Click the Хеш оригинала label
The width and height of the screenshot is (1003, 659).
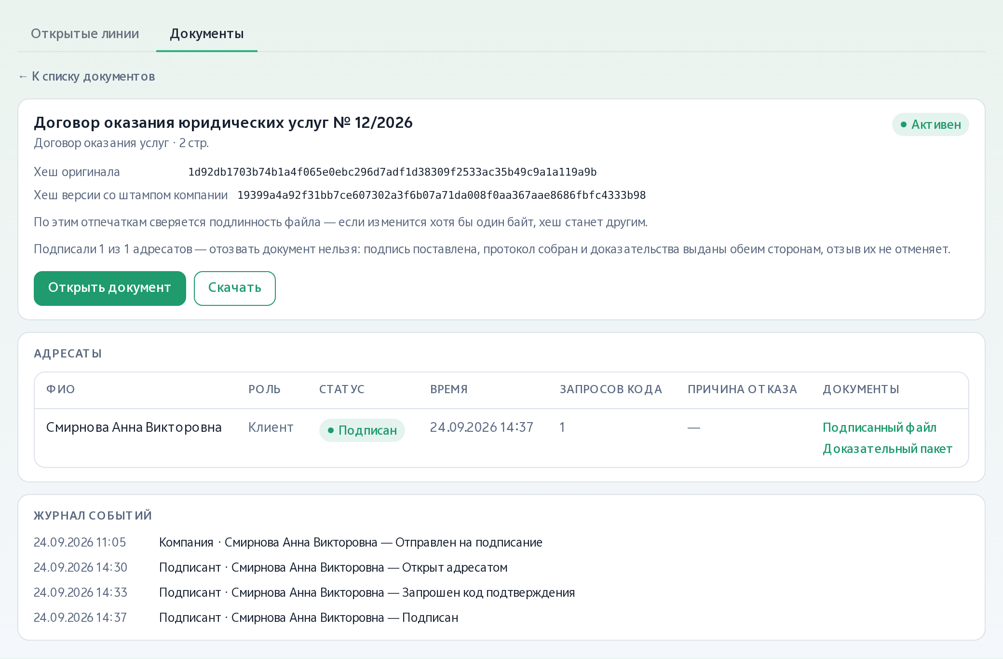coord(77,172)
